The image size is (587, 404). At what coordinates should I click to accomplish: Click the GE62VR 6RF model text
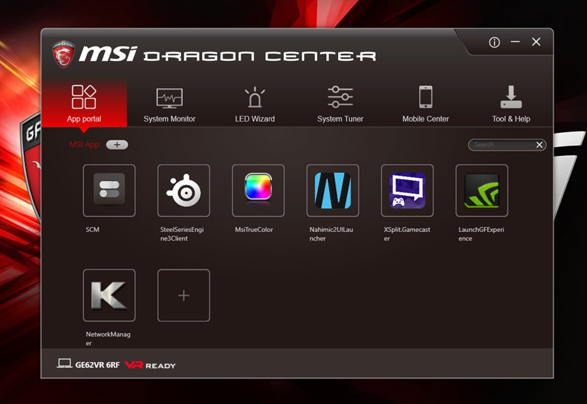97,365
